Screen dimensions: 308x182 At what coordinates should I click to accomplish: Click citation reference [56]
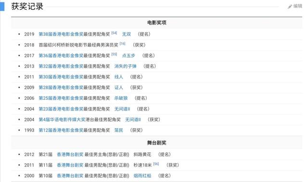(x=156, y=164)
